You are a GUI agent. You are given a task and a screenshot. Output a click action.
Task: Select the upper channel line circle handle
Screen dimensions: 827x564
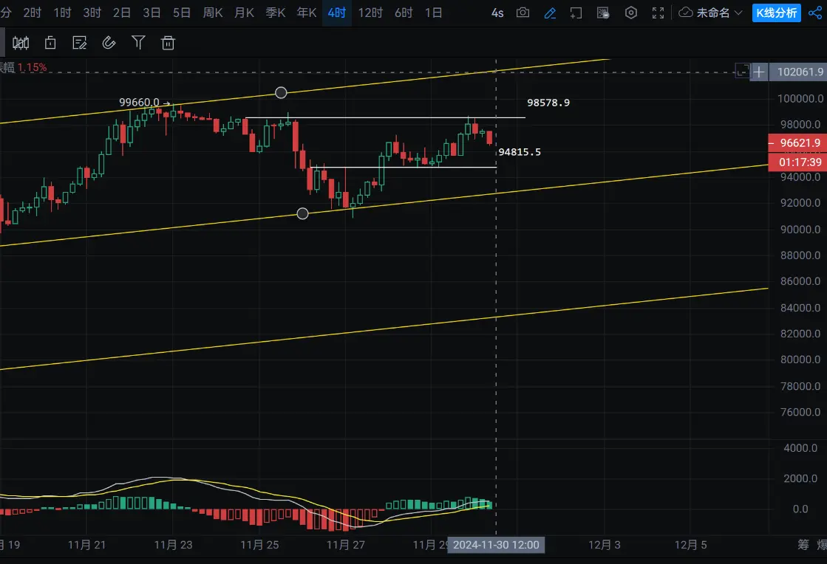pyautogui.click(x=281, y=93)
